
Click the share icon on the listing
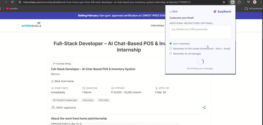click(204, 108)
